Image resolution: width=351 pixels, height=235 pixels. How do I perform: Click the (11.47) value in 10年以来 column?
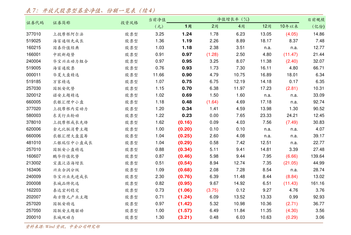click(x=290, y=54)
